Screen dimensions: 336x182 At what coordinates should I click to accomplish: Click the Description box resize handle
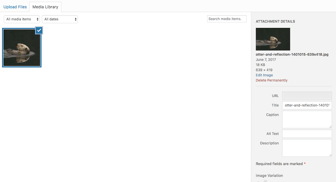tap(330, 155)
